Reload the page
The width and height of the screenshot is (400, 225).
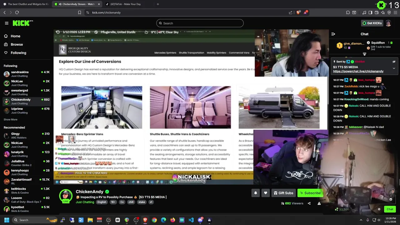pyautogui.click(x=17, y=12)
